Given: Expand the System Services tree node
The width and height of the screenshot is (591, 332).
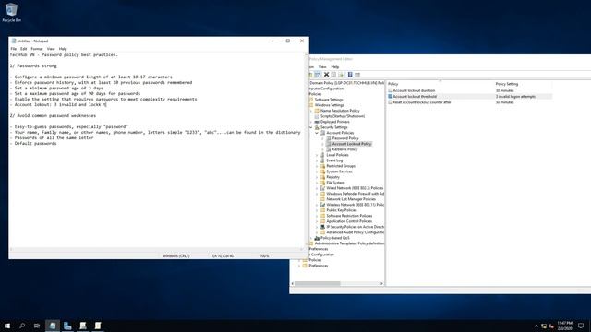Looking at the screenshot, I should click(317, 172).
